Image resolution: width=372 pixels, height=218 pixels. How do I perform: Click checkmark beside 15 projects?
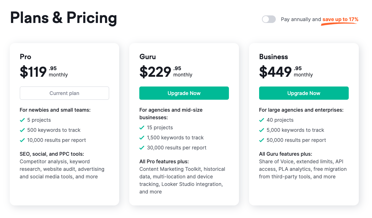(142, 128)
